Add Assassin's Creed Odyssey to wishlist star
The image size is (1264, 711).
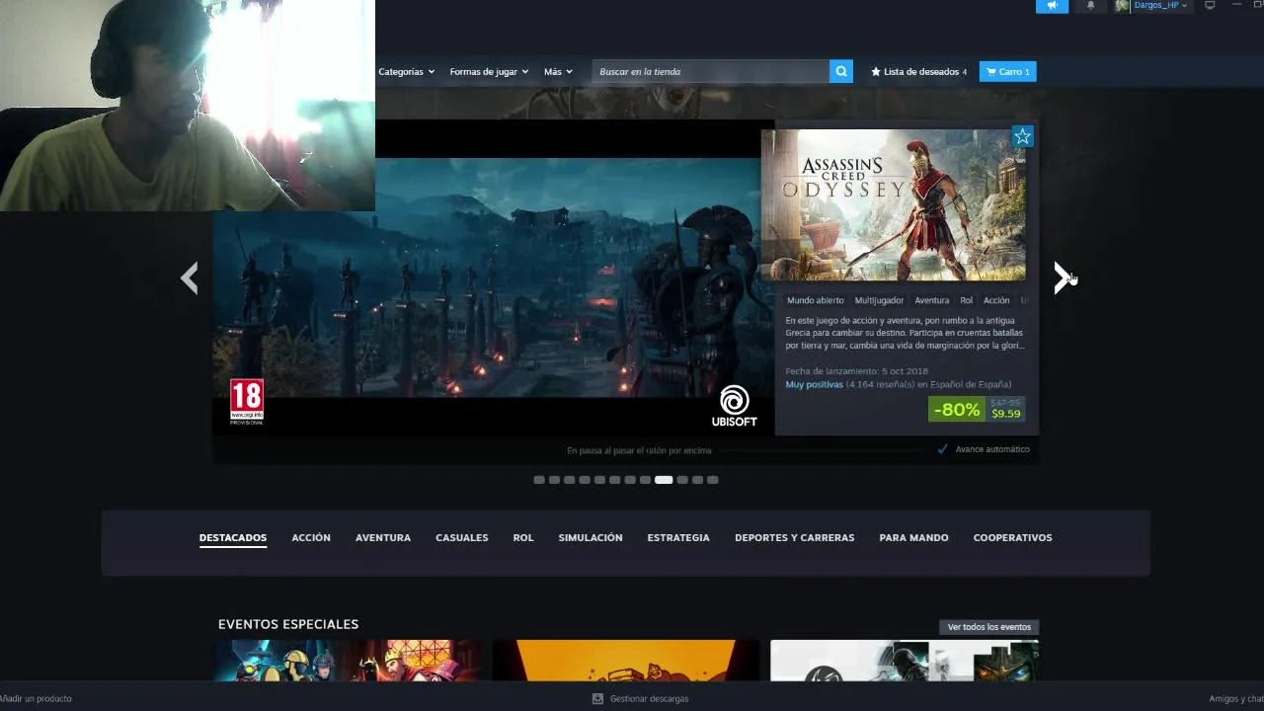click(1022, 137)
